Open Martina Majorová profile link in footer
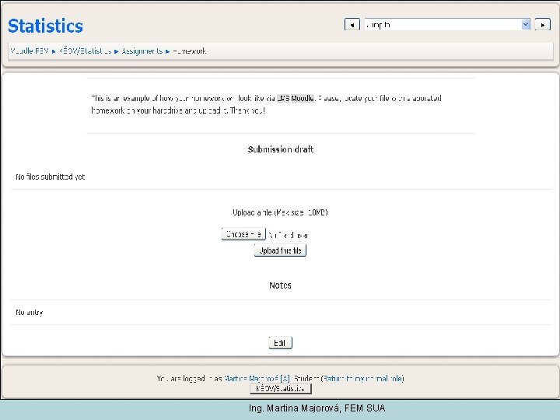This screenshot has width=560, height=420. click(x=257, y=378)
